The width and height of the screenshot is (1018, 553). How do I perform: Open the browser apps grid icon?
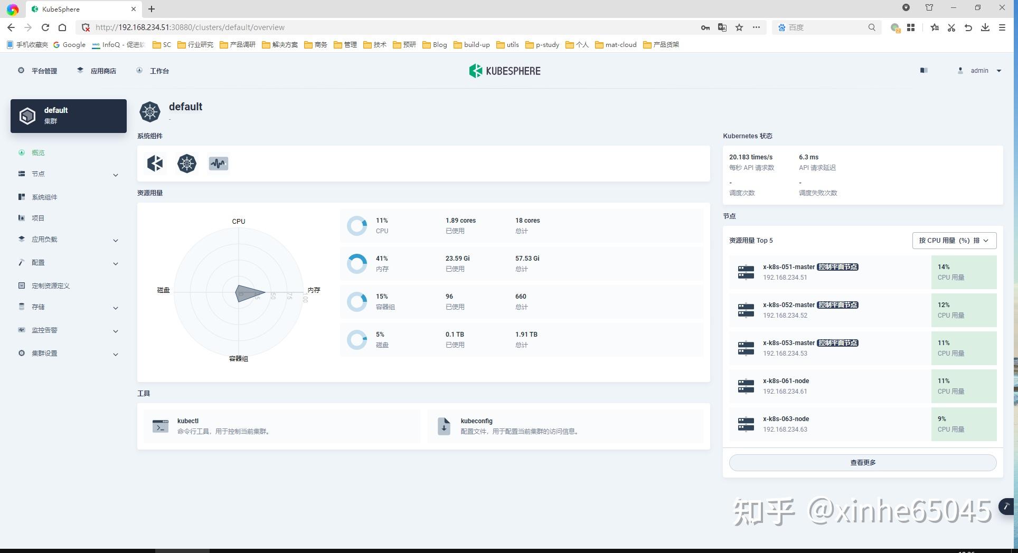[911, 27]
